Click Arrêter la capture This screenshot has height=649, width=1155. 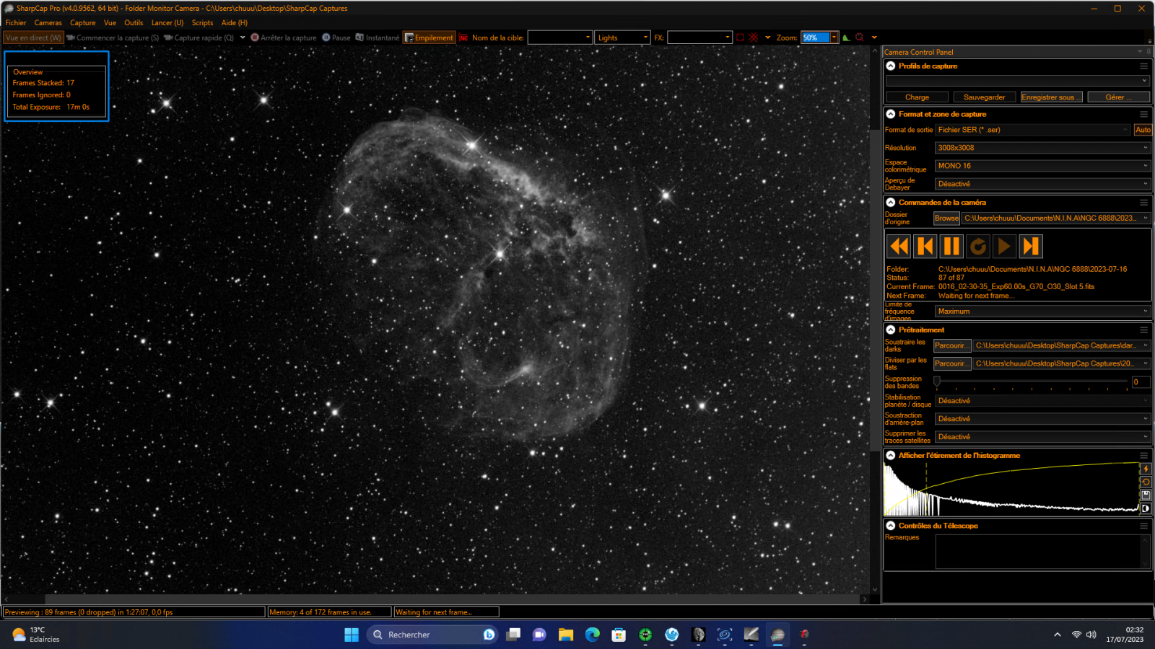pos(284,37)
